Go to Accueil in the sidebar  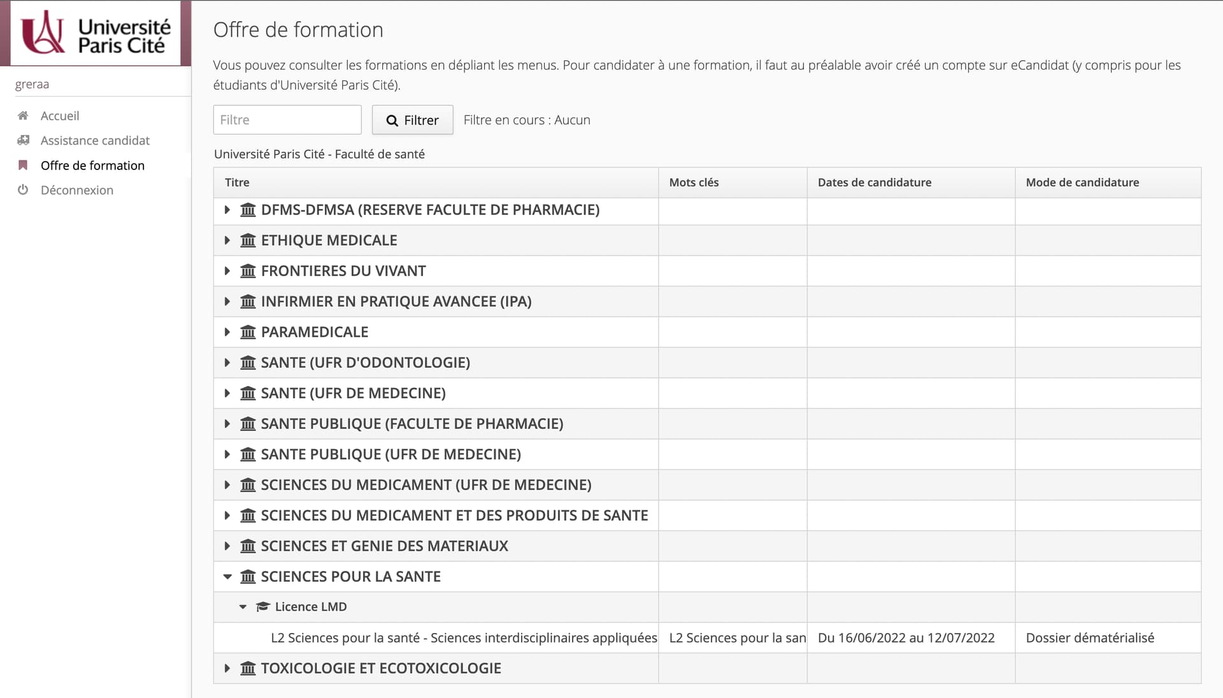[60, 116]
